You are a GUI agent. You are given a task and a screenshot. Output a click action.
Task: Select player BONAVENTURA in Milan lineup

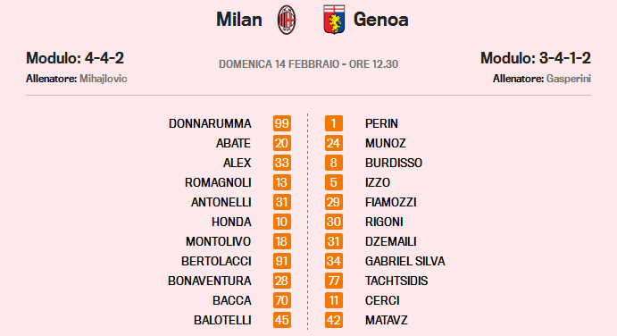[209, 281]
